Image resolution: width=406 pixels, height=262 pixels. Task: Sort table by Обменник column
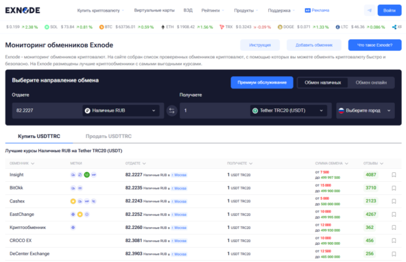pyautogui.click(x=22, y=163)
